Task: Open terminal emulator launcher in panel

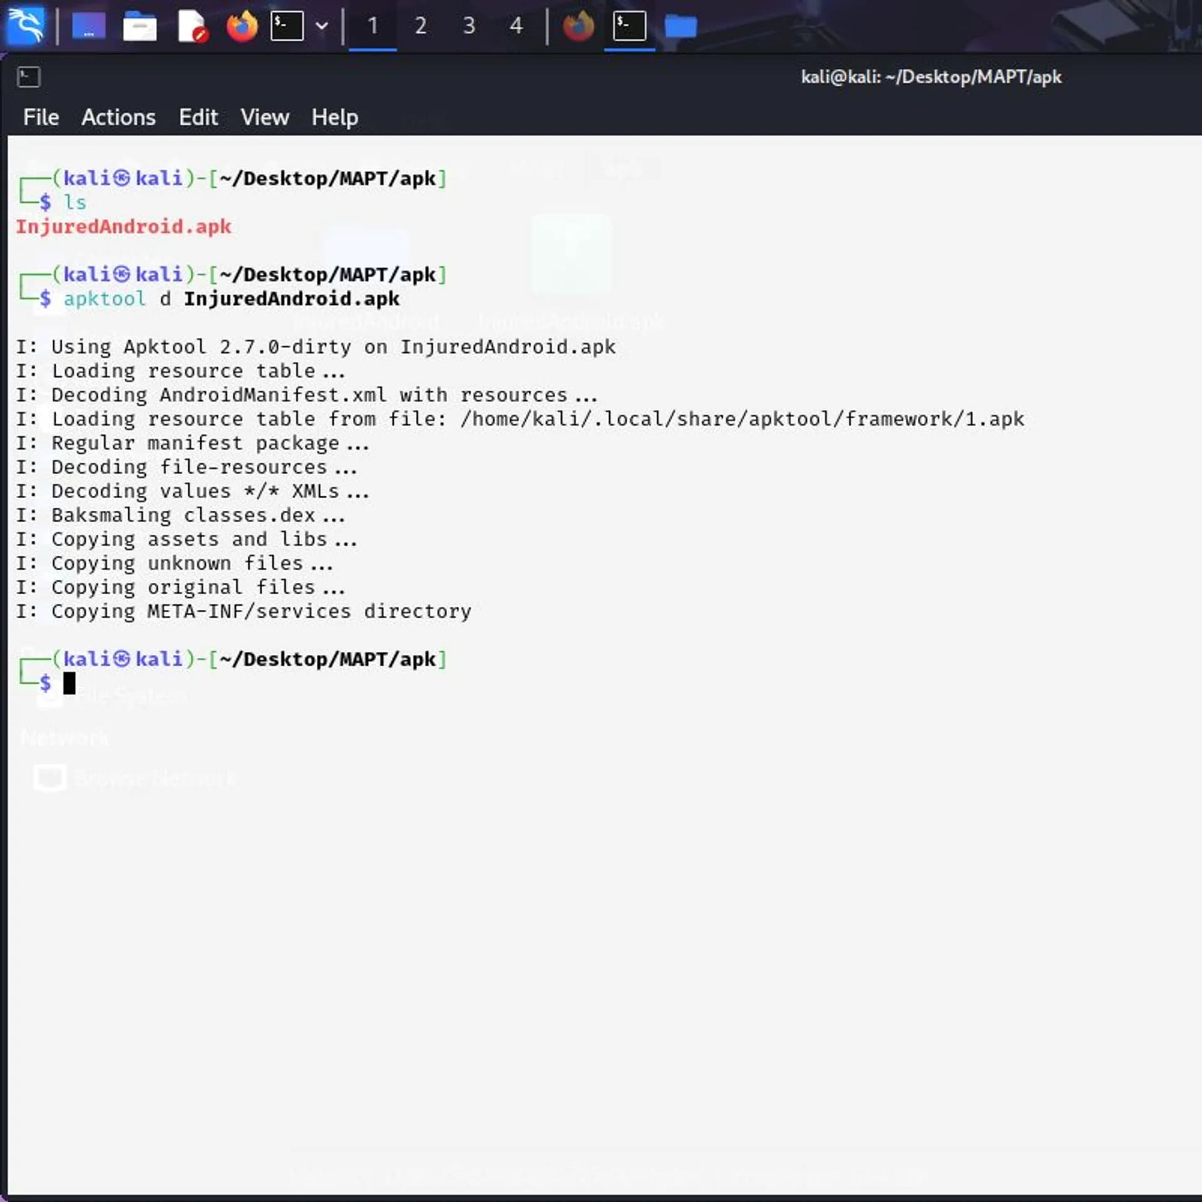Action: click(x=287, y=26)
